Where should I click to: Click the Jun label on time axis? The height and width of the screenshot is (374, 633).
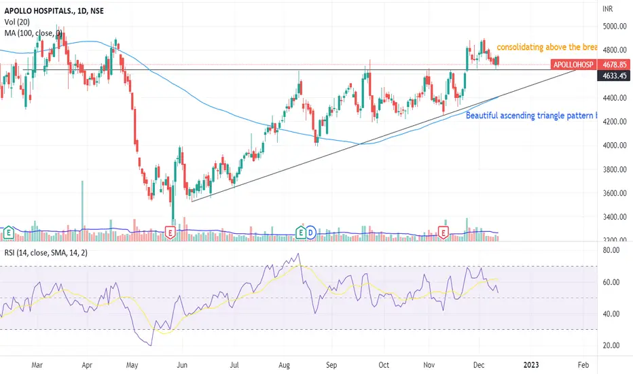182,365
